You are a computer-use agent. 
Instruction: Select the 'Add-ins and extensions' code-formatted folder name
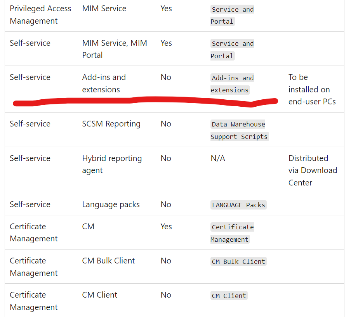[232, 84]
